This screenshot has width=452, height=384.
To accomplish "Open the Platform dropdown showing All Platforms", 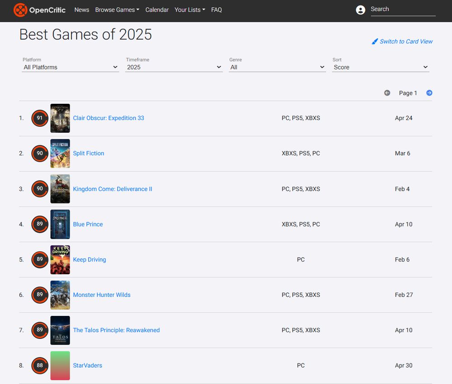I will tap(71, 67).
